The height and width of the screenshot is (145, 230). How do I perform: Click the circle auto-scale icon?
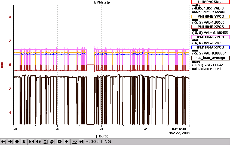coord(60,142)
